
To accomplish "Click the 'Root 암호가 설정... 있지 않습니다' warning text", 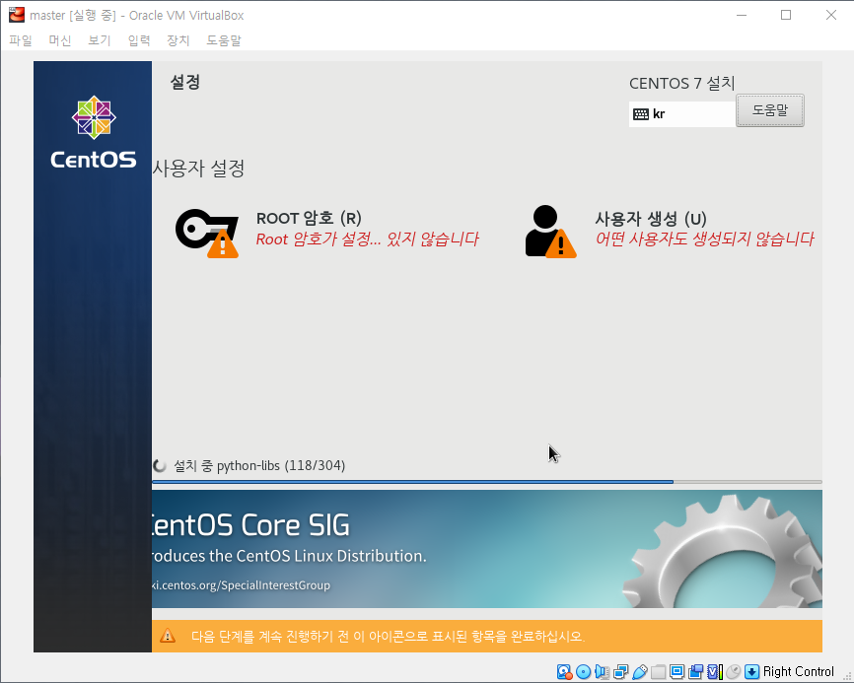I will click(x=368, y=239).
